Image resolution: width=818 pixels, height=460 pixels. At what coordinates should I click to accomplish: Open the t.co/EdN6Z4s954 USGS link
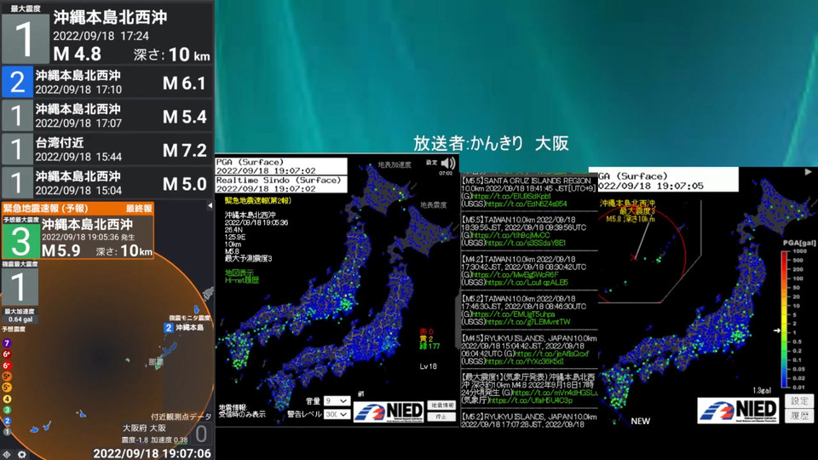tap(526, 204)
